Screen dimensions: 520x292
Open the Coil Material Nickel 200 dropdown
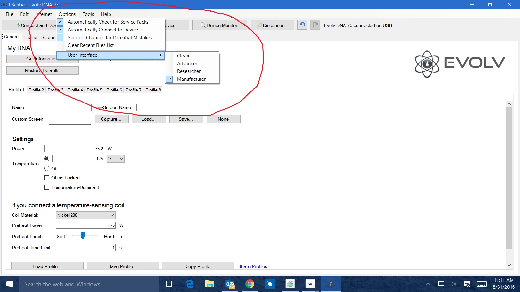[85, 215]
